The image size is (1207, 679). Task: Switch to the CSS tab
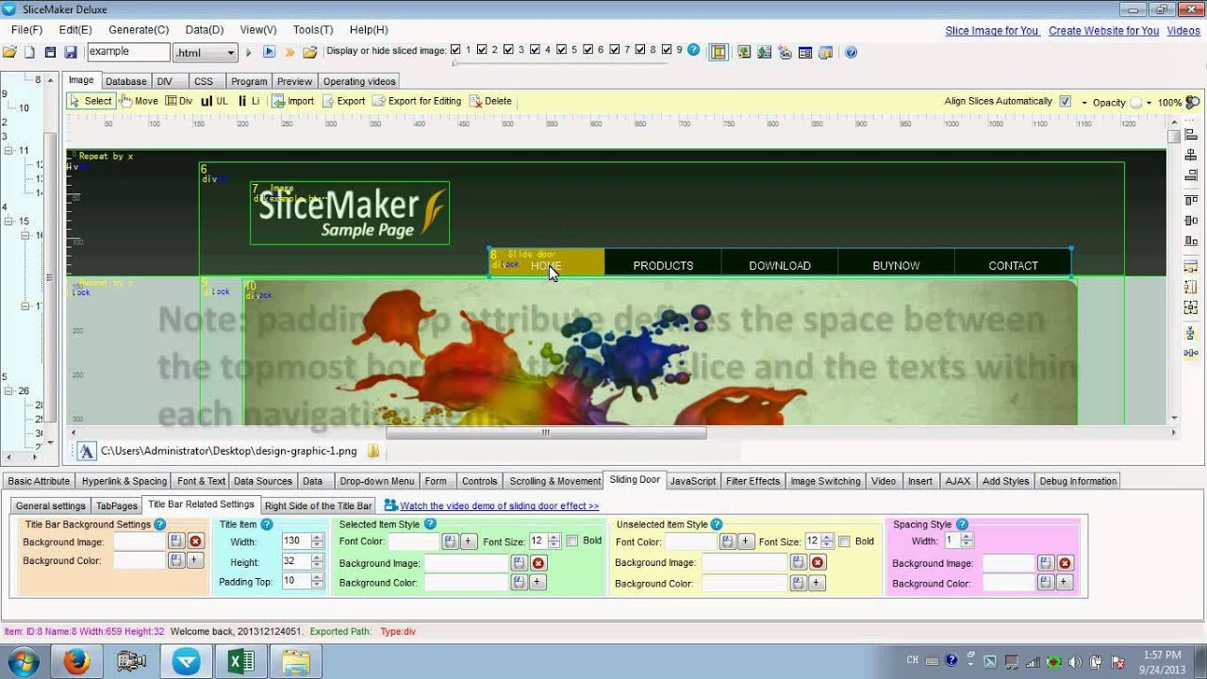coord(204,82)
